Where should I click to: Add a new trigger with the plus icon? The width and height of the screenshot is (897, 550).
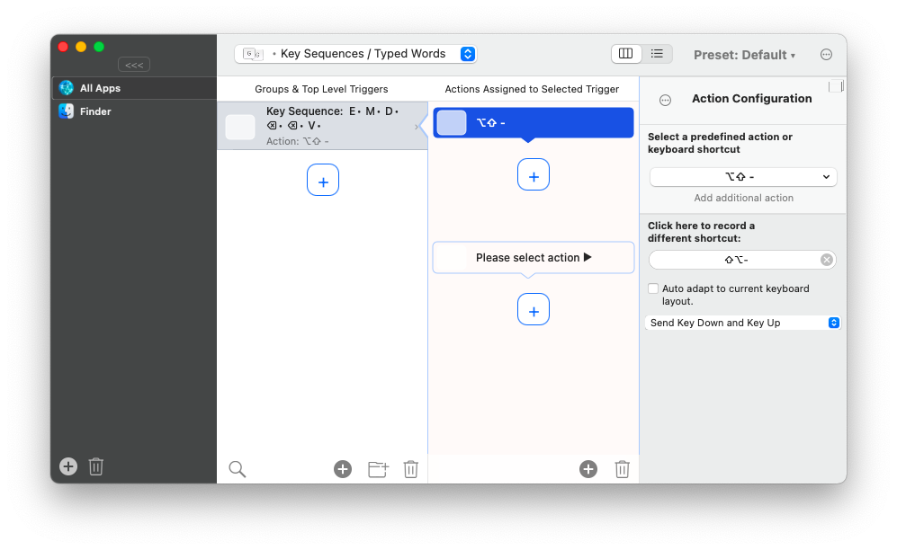click(x=342, y=468)
